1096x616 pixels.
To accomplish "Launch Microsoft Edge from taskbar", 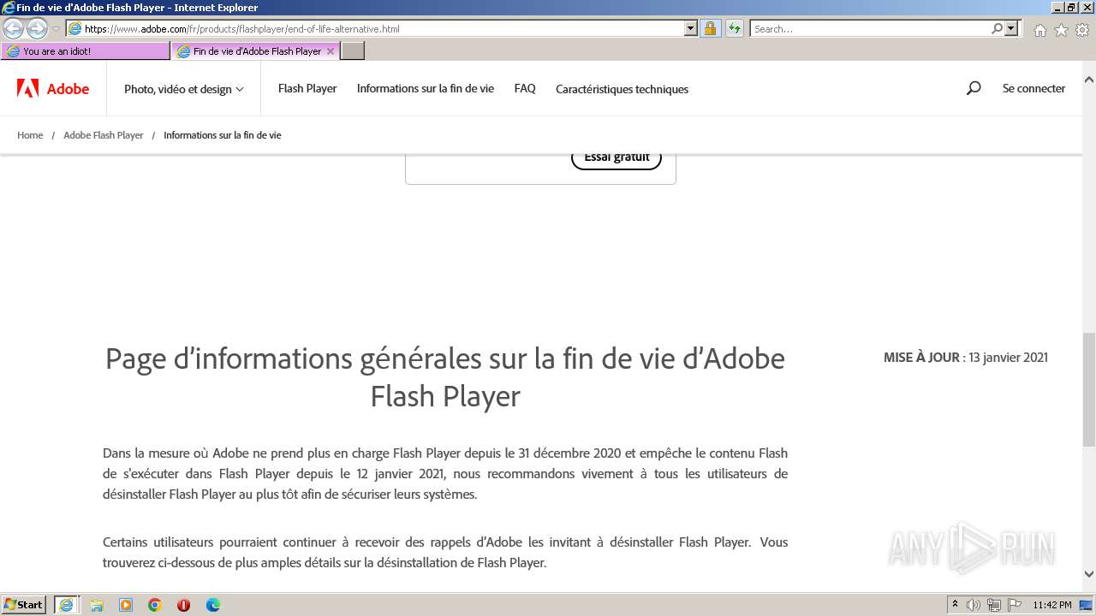I will (x=212, y=605).
